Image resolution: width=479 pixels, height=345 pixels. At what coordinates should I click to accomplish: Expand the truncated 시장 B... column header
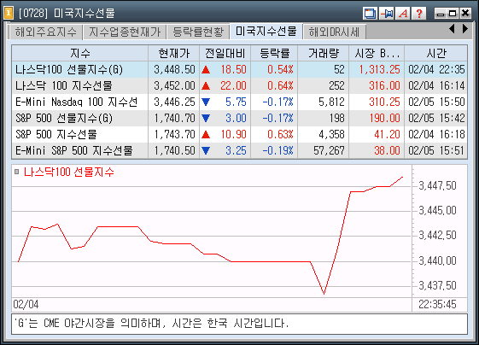tap(377, 53)
